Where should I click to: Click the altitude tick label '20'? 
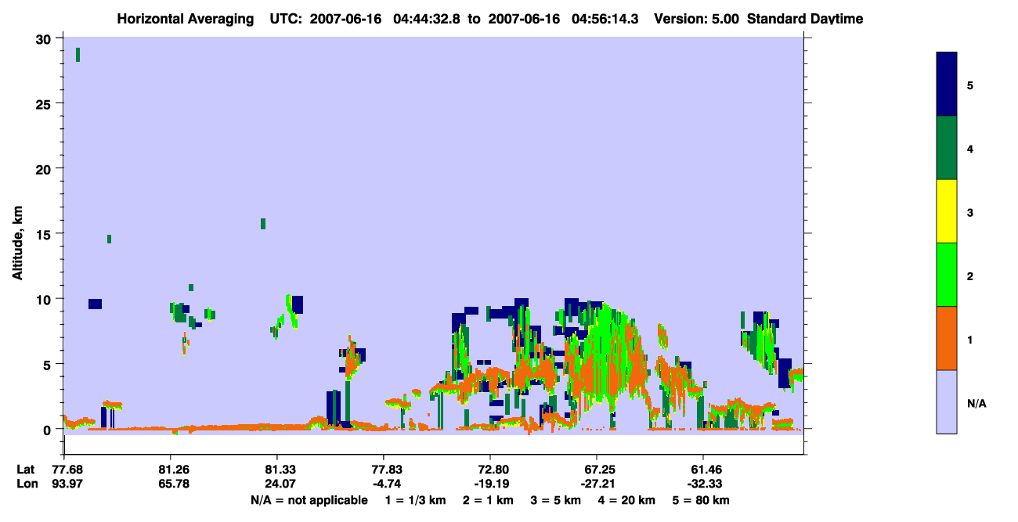(x=45, y=168)
